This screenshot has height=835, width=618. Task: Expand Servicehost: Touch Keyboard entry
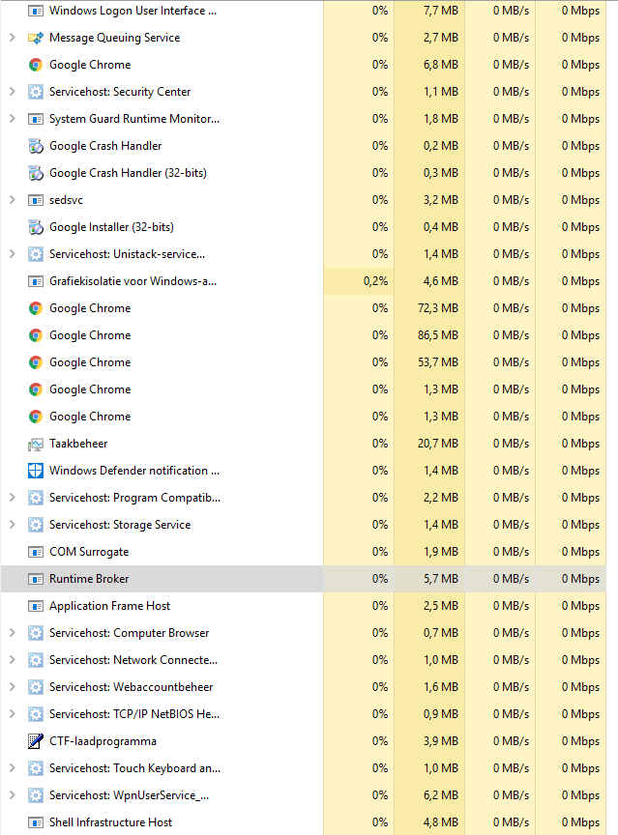coord(12,768)
